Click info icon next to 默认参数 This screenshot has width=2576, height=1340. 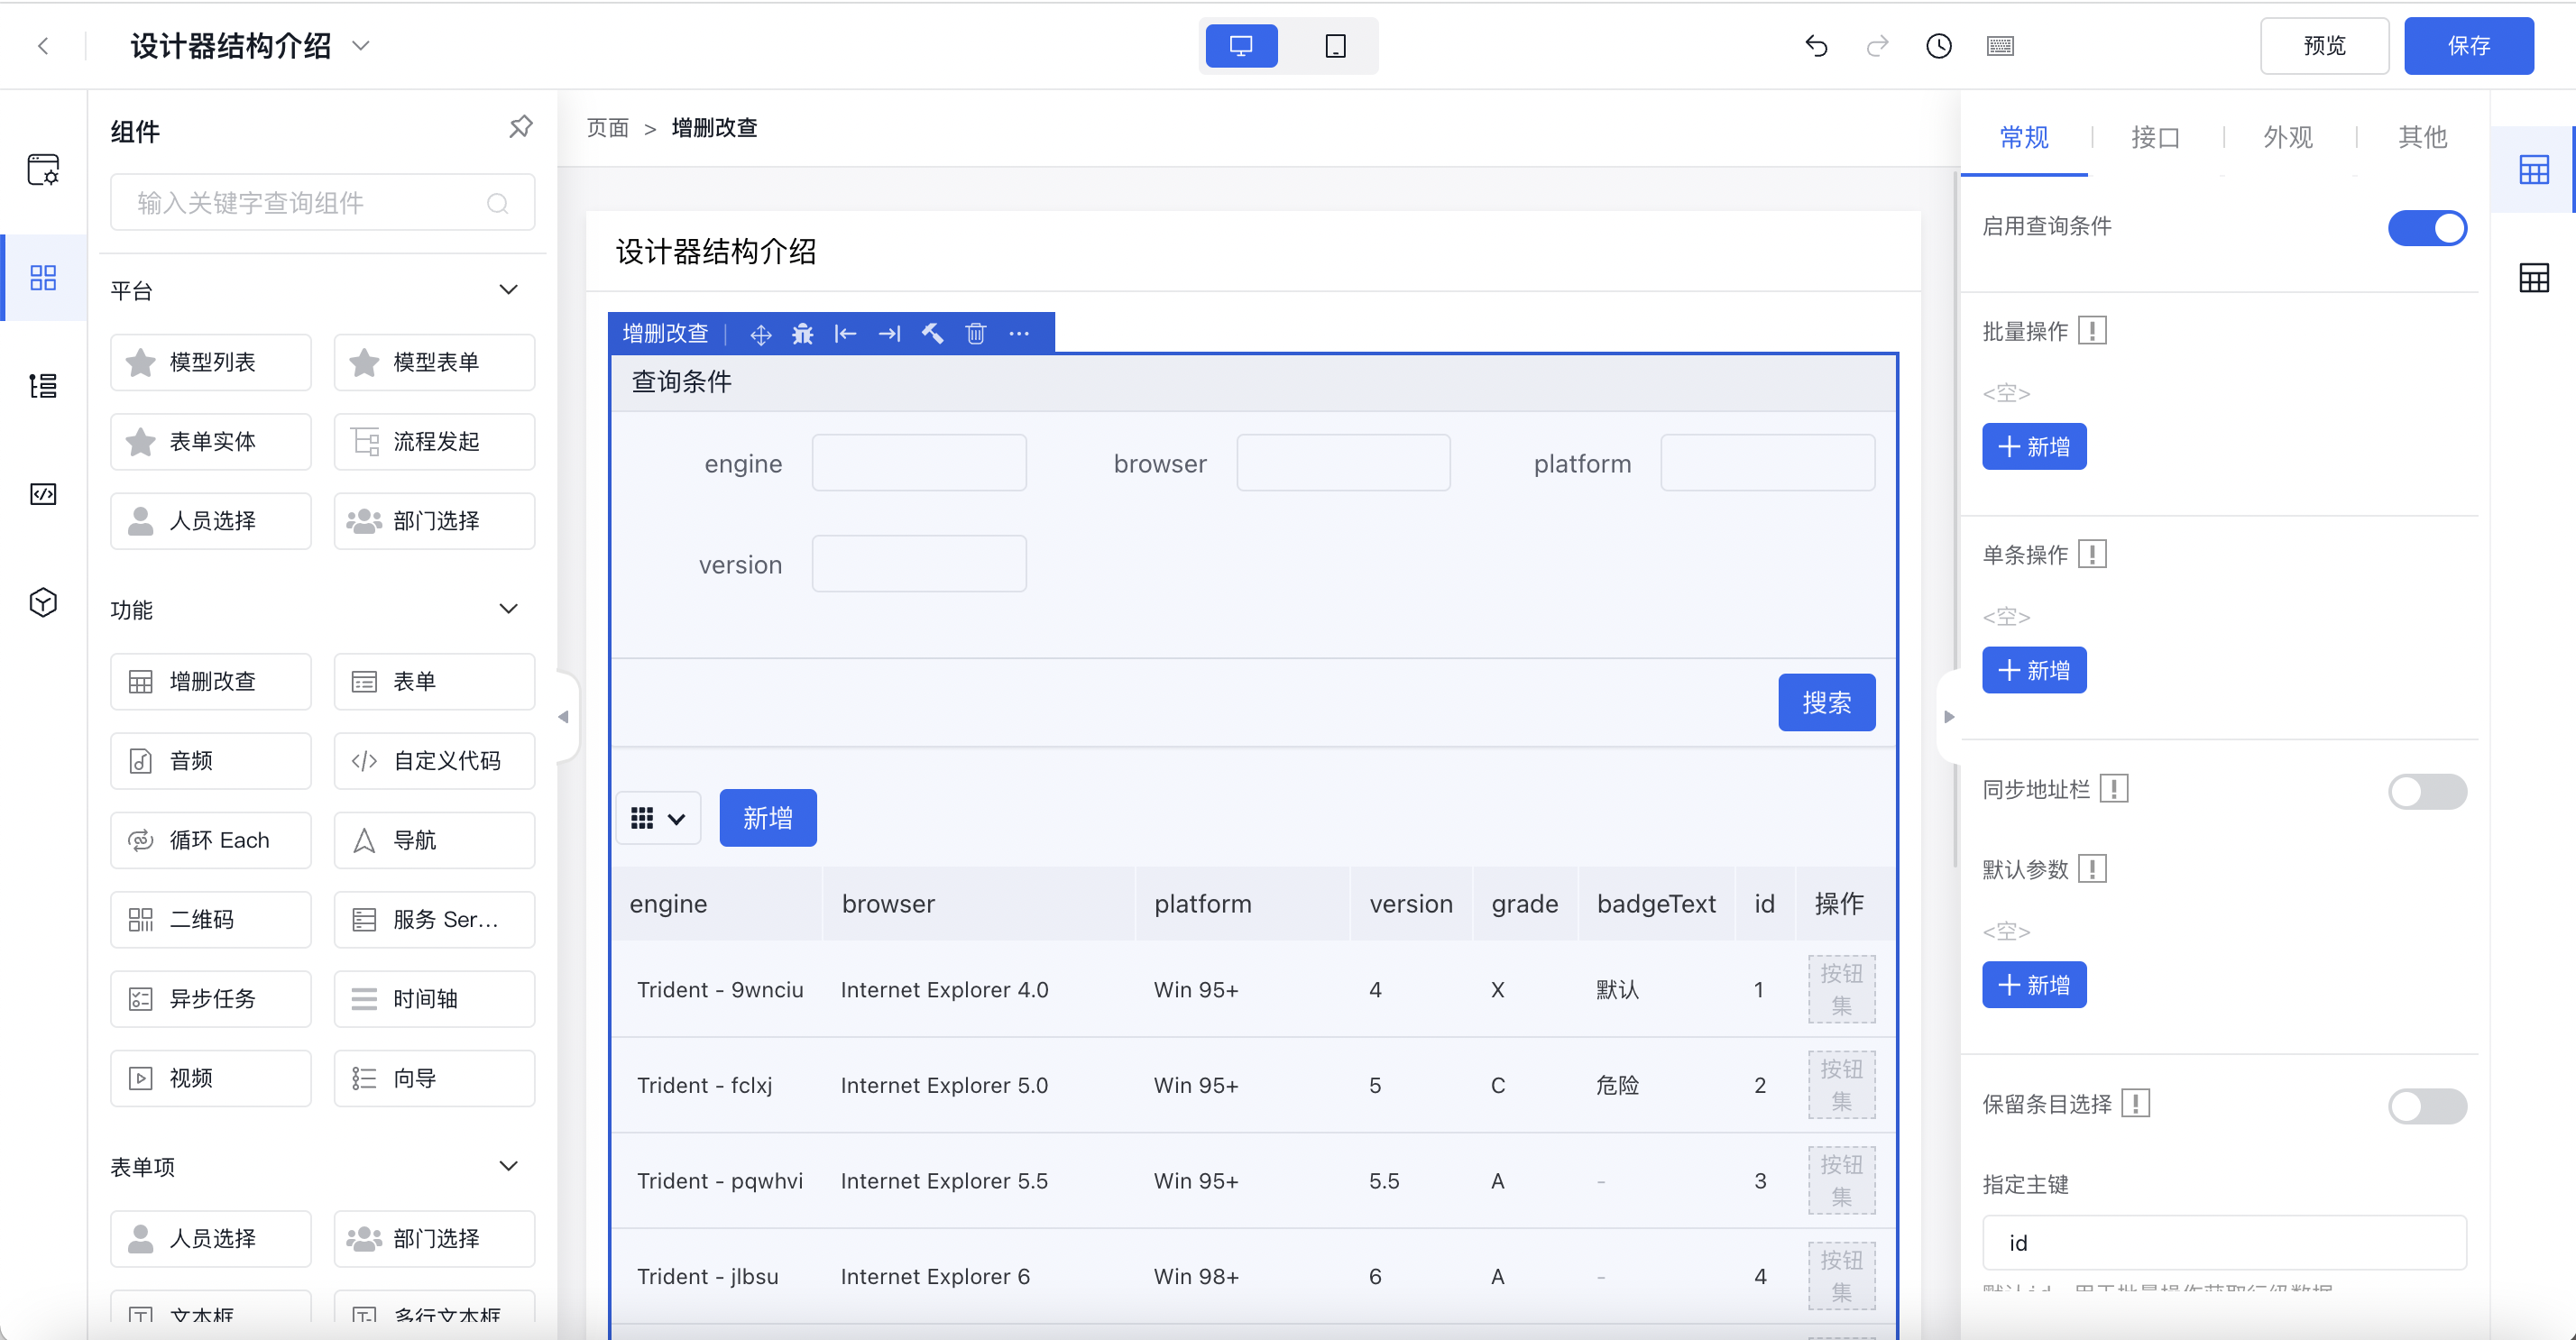point(2092,870)
